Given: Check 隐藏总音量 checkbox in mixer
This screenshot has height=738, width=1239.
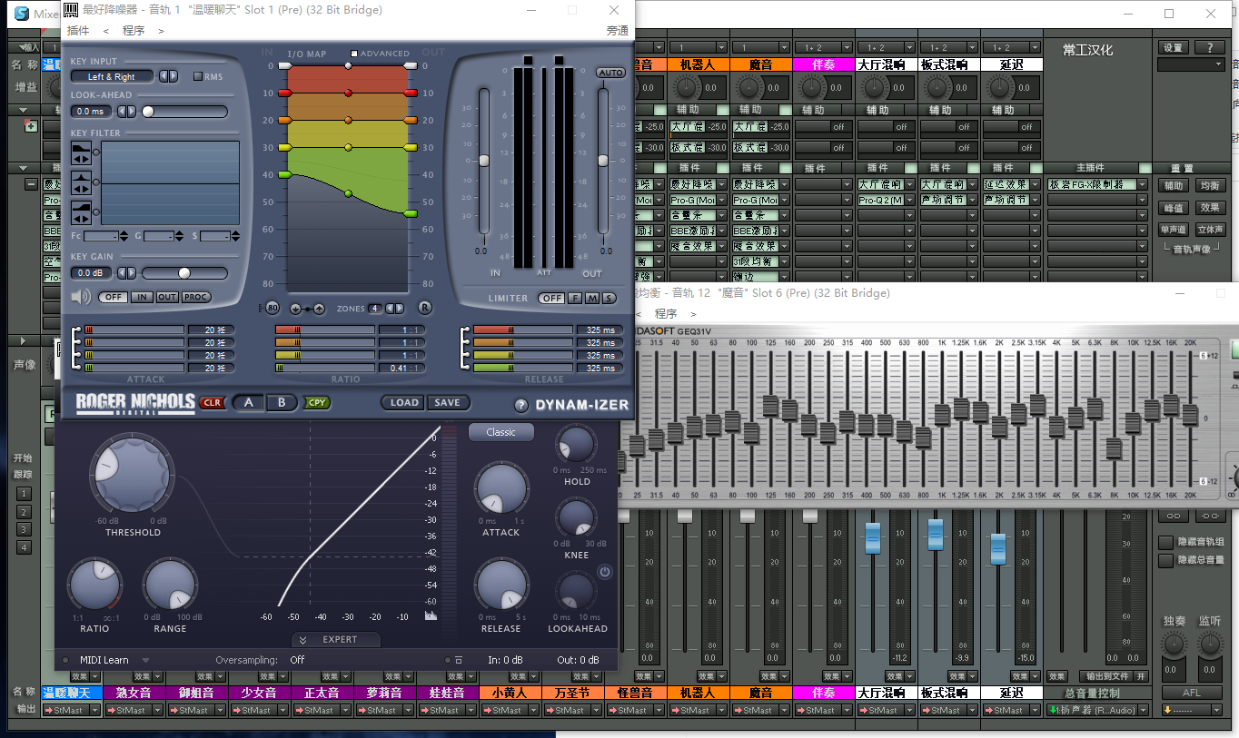Looking at the screenshot, I should click(1165, 560).
